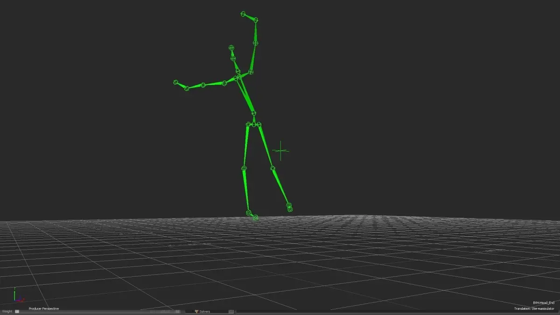The height and width of the screenshot is (315, 560).
Task: Click the 'Translation: Use manipulator' status text
Action: coord(534,308)
